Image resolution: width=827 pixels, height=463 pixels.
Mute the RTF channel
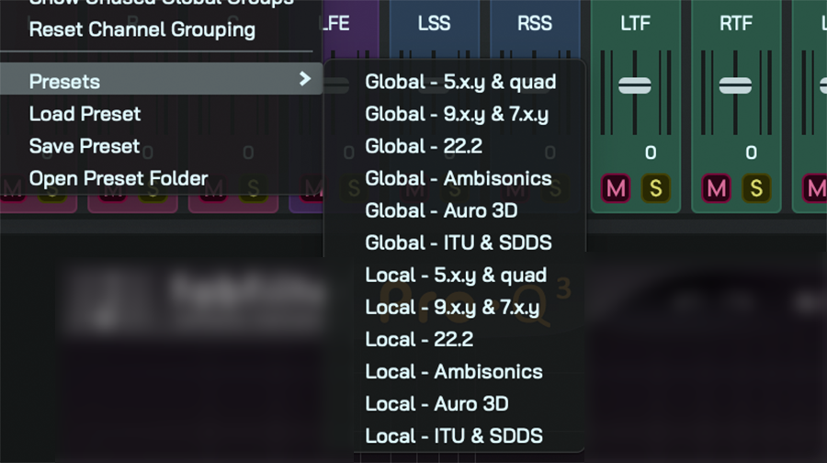point(717,188)
